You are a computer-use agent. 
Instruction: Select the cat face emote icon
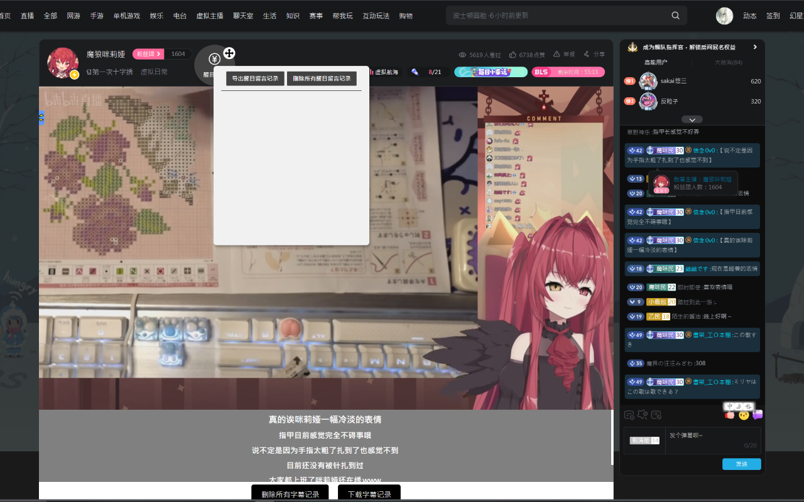(744, 415)
